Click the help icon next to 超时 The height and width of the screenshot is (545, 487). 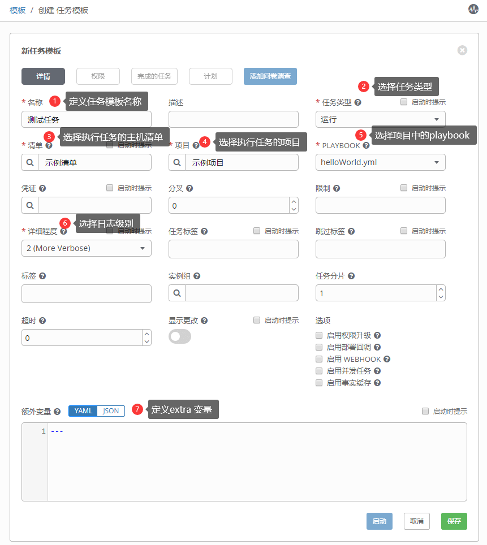[42, 321]
